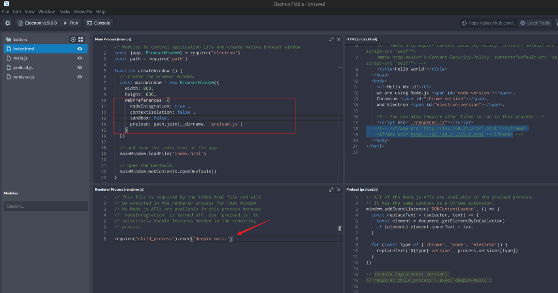Select main.js in Editors list
The height and width of the screenshot is (293, 558).
coord(45,58)
